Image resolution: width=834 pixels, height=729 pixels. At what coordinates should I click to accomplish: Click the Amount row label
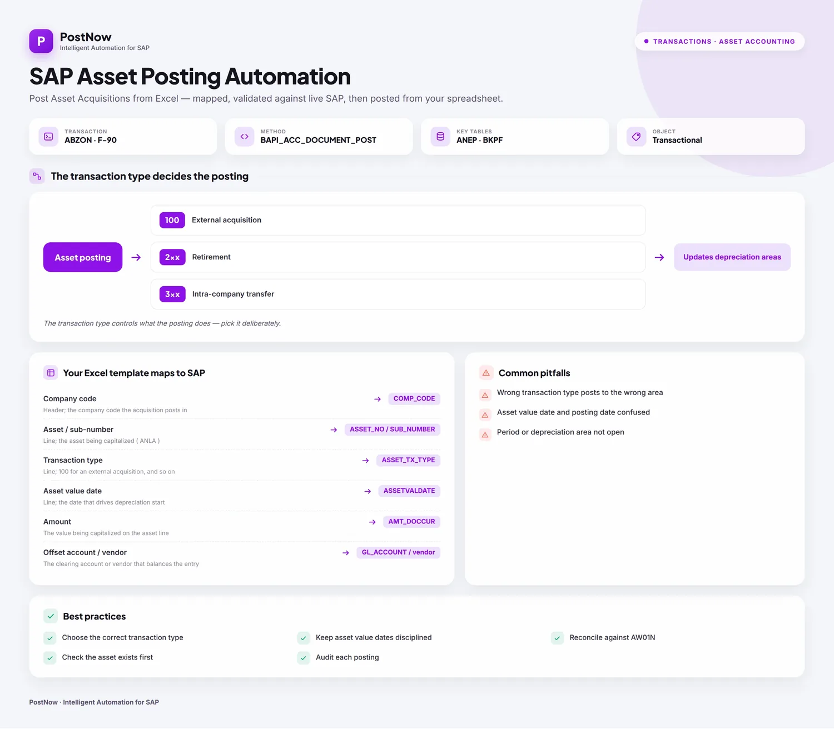point(57,522)
